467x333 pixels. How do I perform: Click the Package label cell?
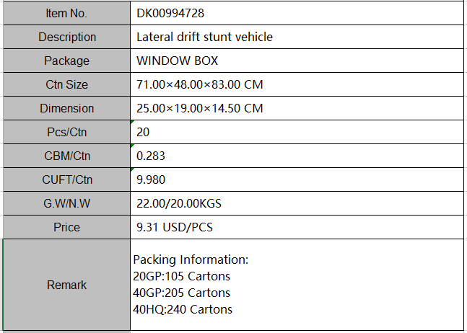pyautogui.click(x=66, y=61)
